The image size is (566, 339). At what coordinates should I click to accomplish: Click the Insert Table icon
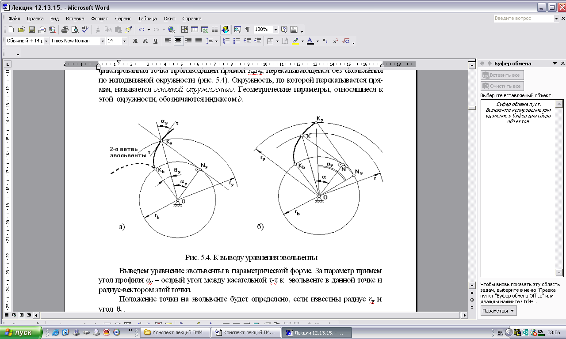pyautogui.click(x=195, y=30)
